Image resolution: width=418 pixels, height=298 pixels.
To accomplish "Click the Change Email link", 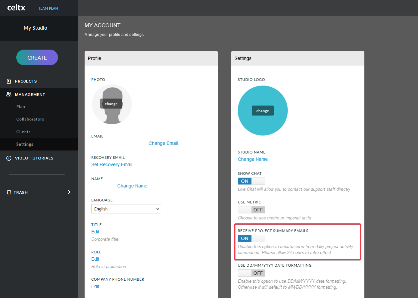I will 163,143.
